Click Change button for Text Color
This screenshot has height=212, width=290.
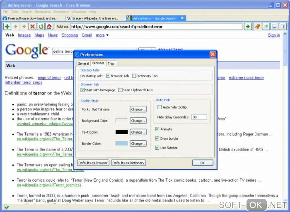(x=138, y=132)
